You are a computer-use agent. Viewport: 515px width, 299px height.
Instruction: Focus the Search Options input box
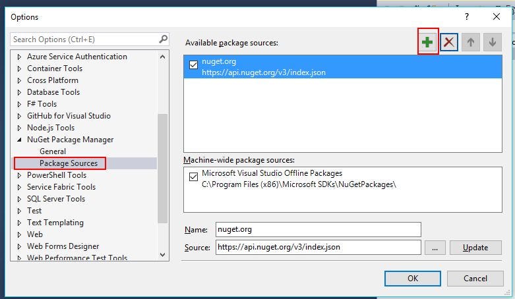click(x=89, y=39)
